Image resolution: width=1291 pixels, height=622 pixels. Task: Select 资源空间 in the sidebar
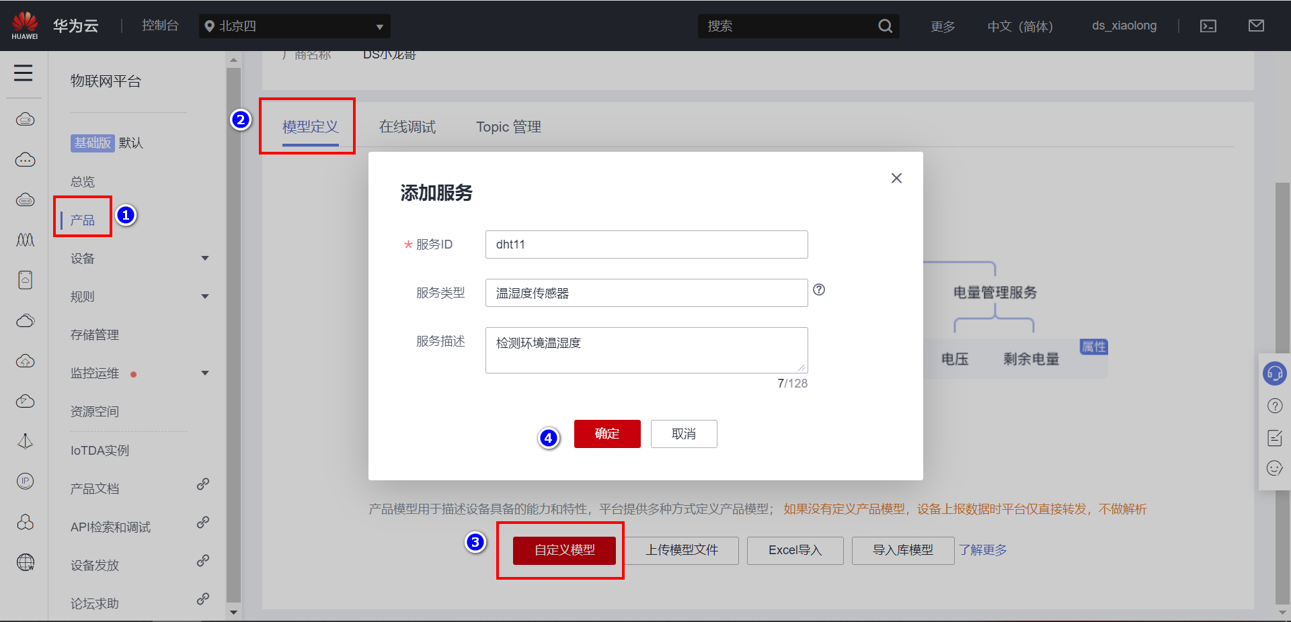click(x=95, y=412)
